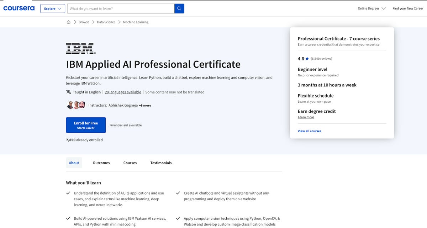
Task: Click the Coursera logo
Action: 19,8
